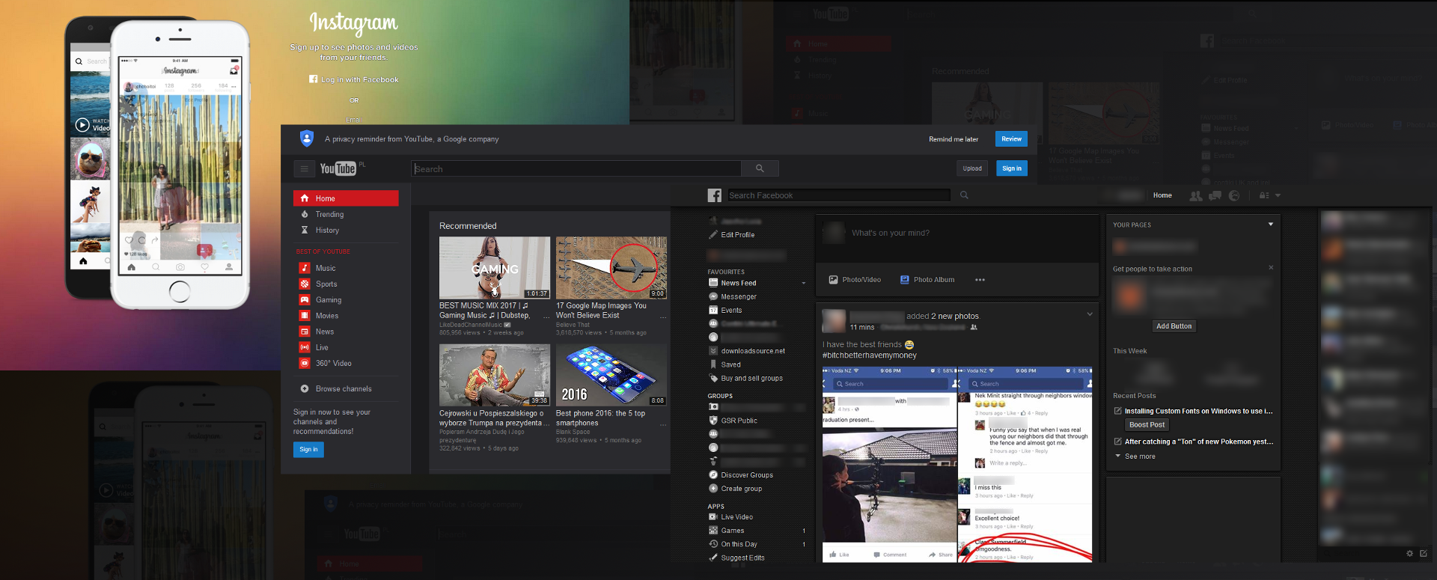Focus the Search Facebook field

(839, 195)
